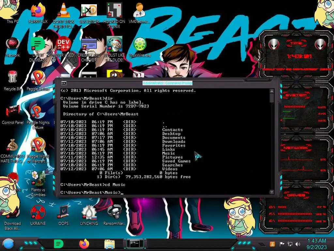334x251 pixels.
Task: Click the NETWORK gadget header
Action: (296, 148)
